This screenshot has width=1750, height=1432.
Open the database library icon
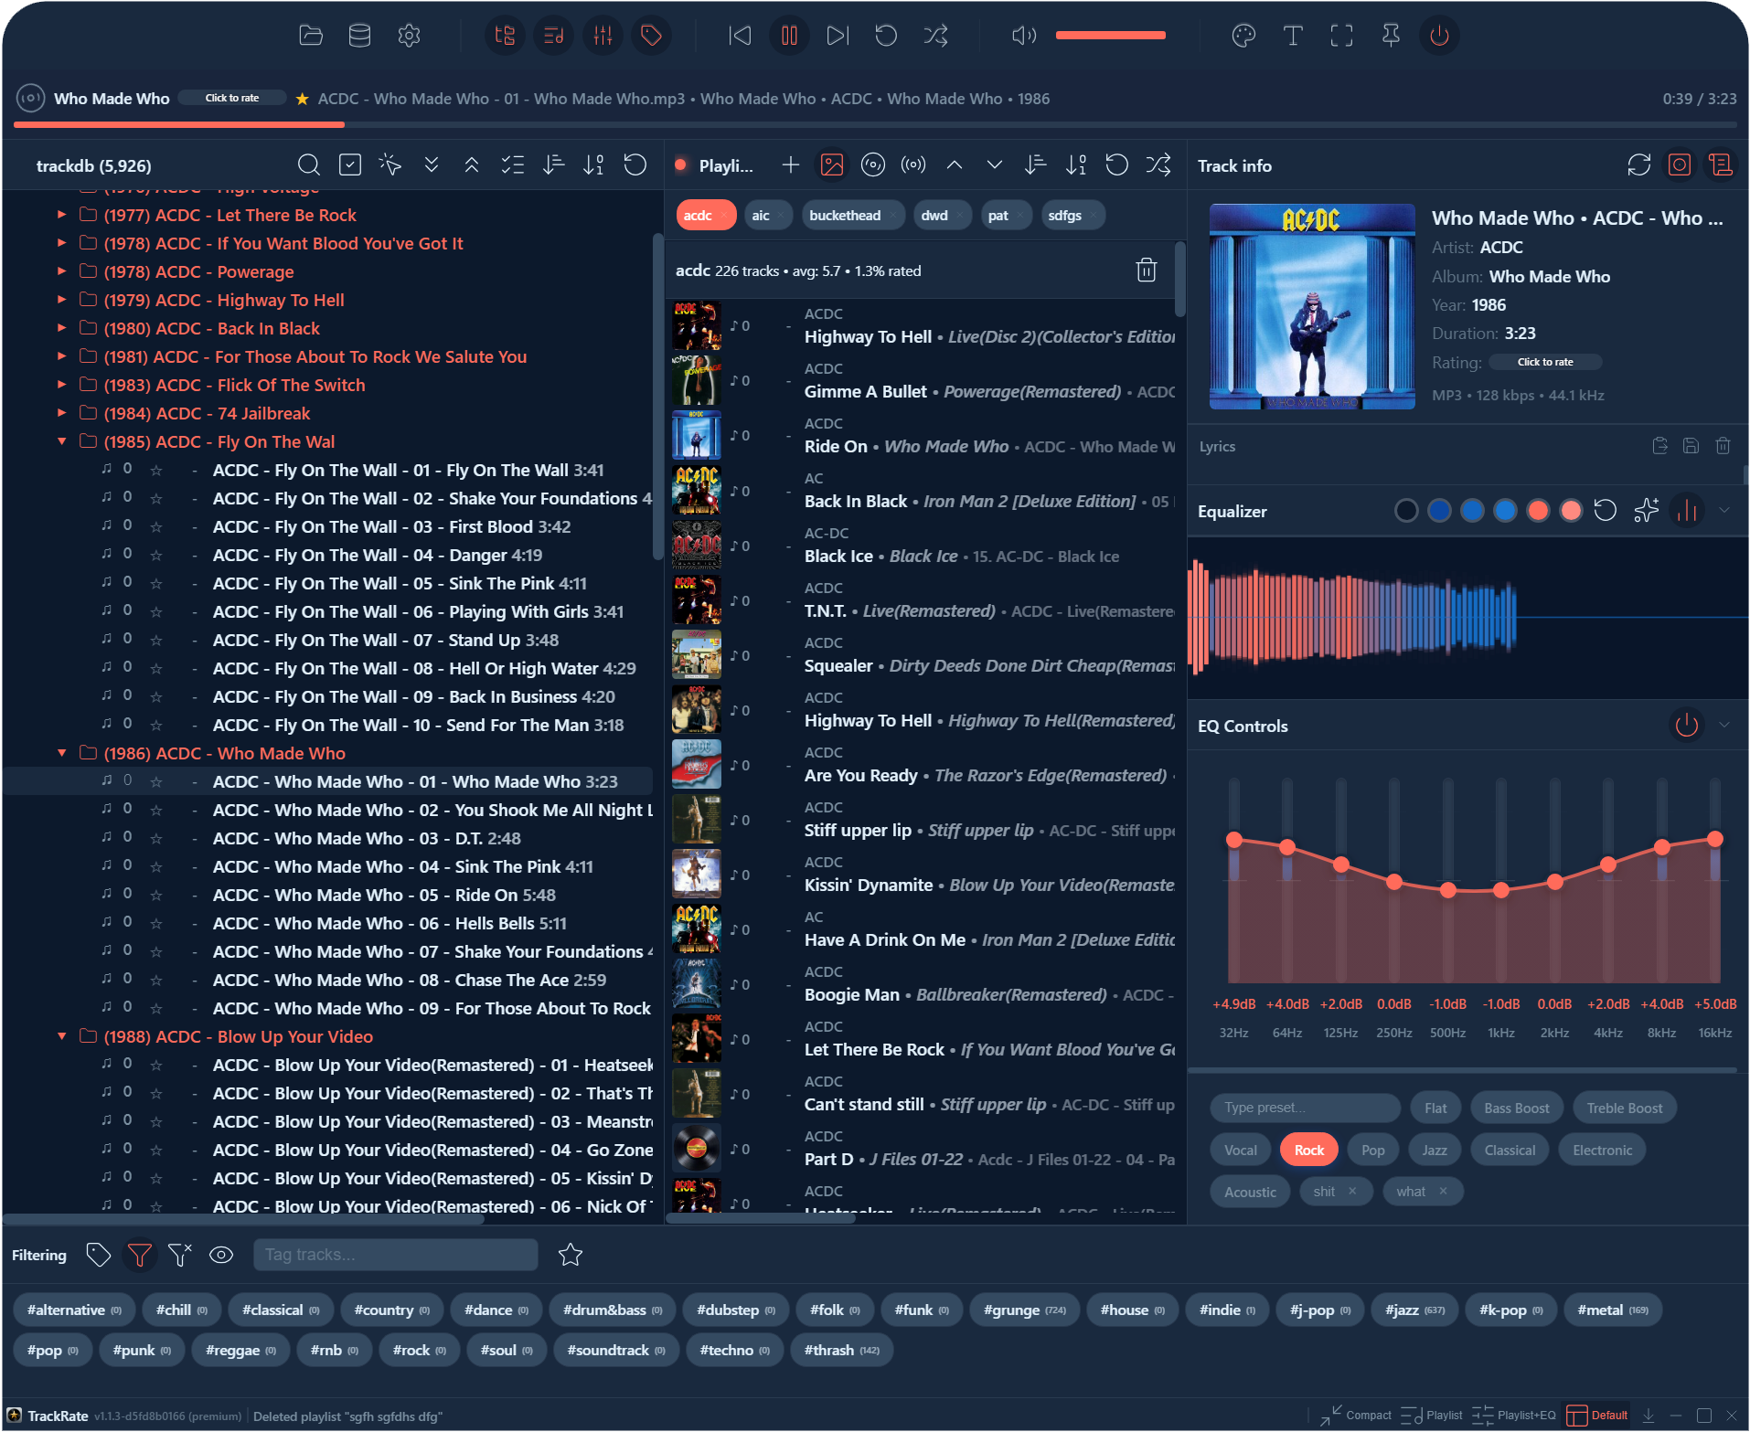coord(359,35)
